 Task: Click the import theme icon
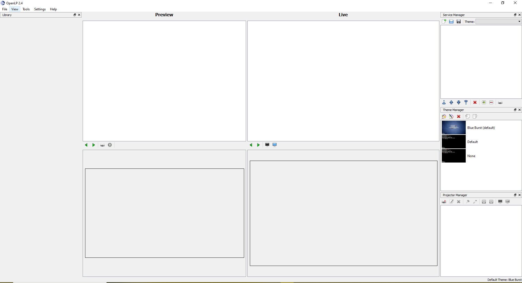click(x=468, y=116)
